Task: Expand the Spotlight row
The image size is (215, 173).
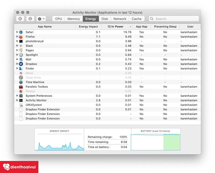Action: pos(17,55)
